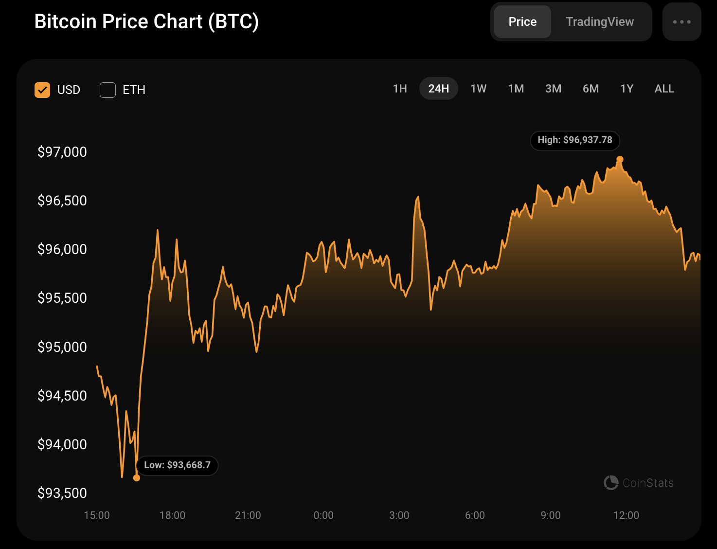The image size is (717, 549).
Task: Select the 1W time range
Action: point(478,89)
